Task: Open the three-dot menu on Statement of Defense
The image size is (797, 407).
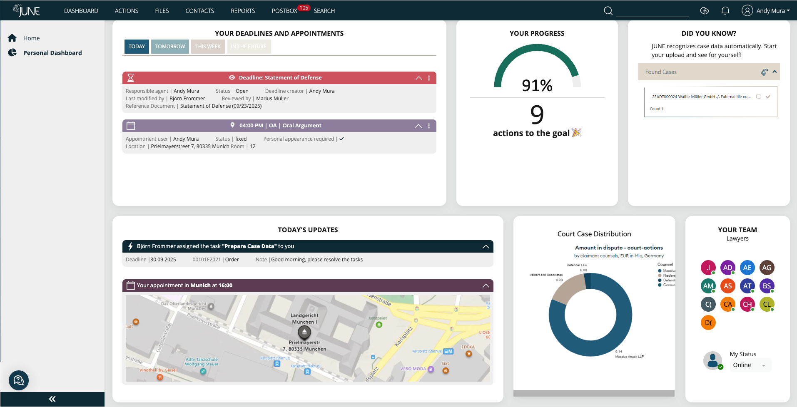Action: tap(429, 77)
